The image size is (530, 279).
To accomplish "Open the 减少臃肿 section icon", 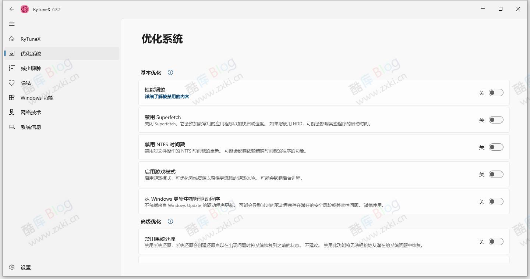I will 12,68.
